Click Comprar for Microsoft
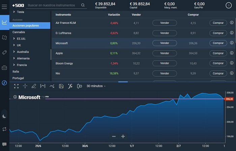This screenshot has width=236, height=151. [218, 43]
